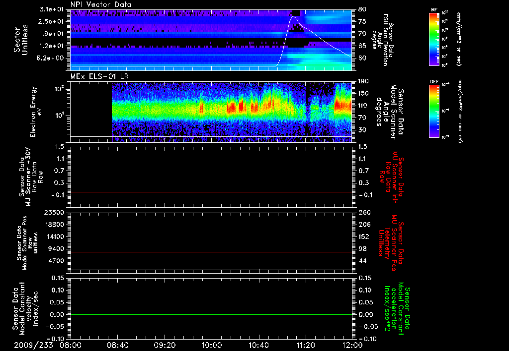509x351 pixels.
Task: Click the '1.2e+01' sector tick label
Action: click(x=52, y=46)
